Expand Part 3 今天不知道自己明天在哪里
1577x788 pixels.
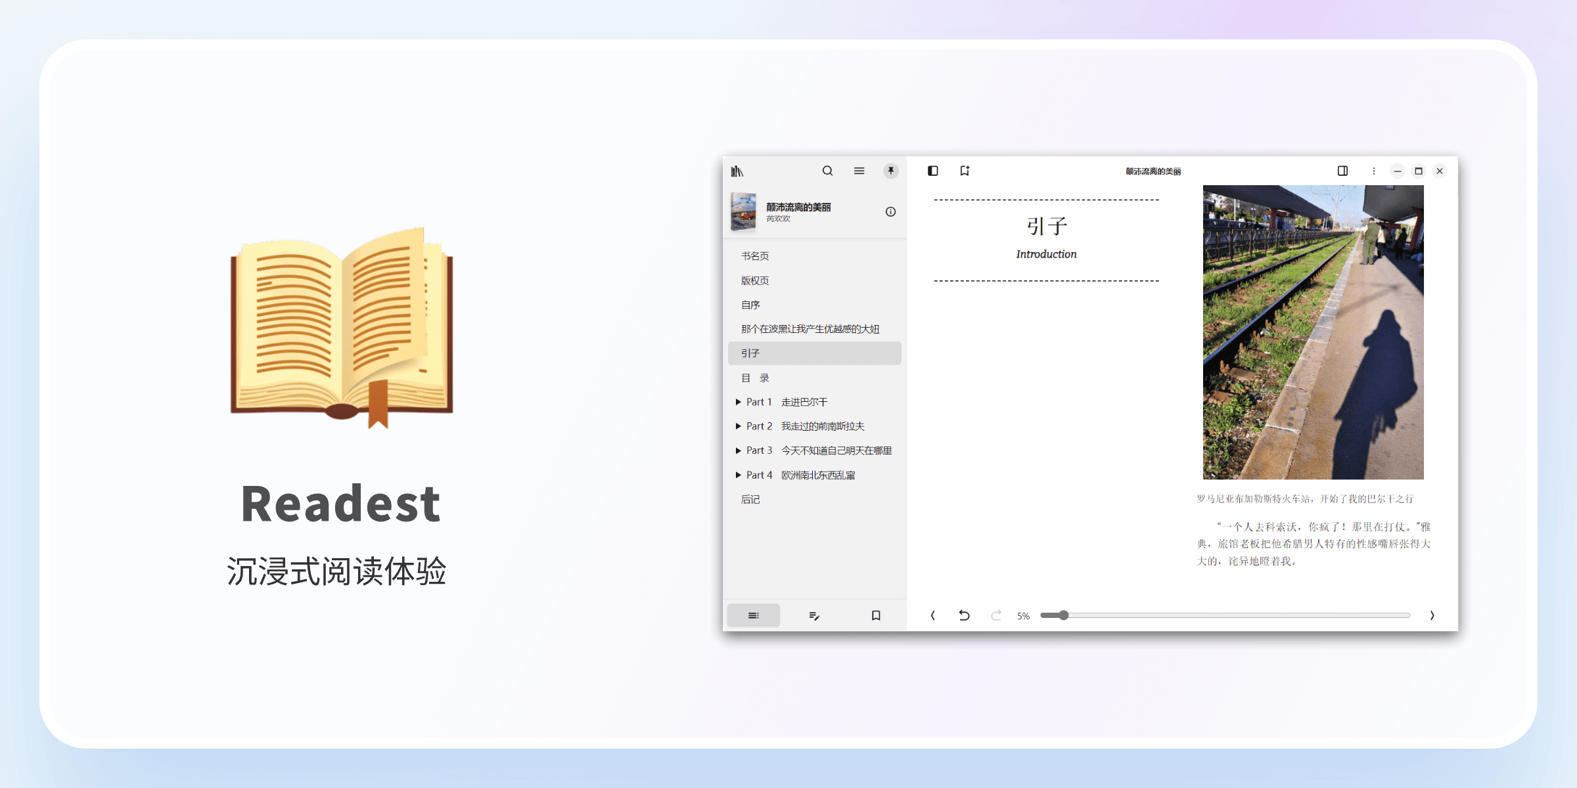point(738,450)
